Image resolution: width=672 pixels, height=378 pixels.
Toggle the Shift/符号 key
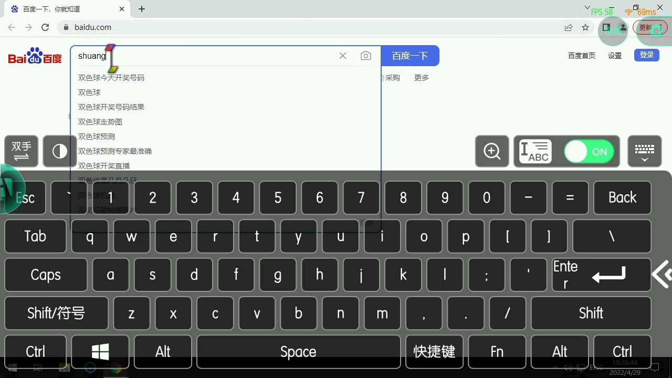56,313
